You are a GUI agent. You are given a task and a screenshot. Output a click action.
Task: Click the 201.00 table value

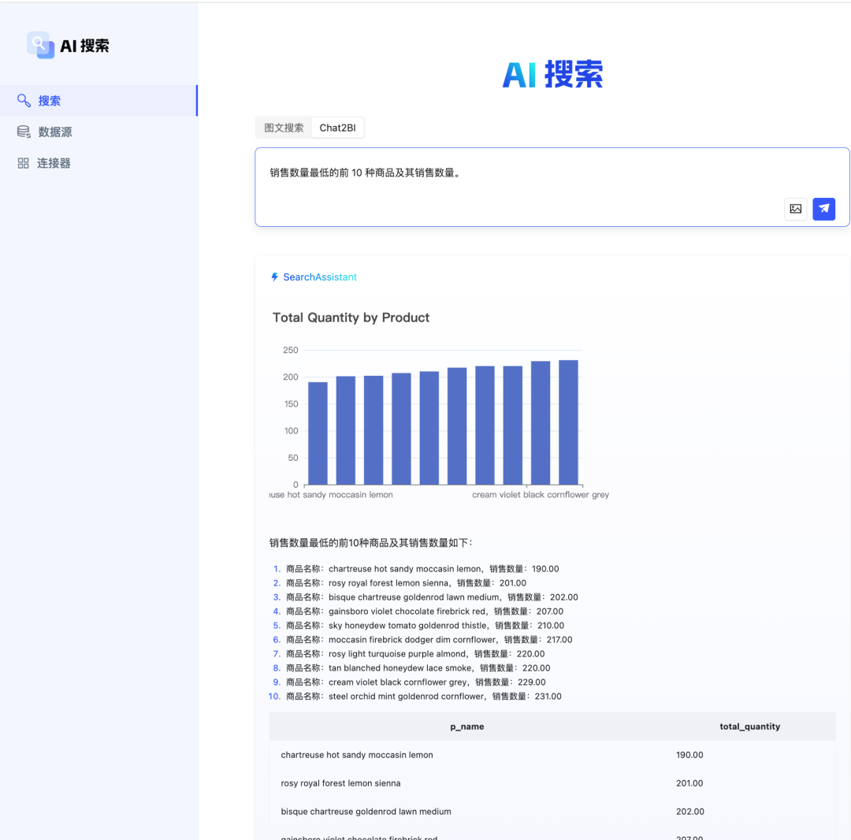pos(689,783)
